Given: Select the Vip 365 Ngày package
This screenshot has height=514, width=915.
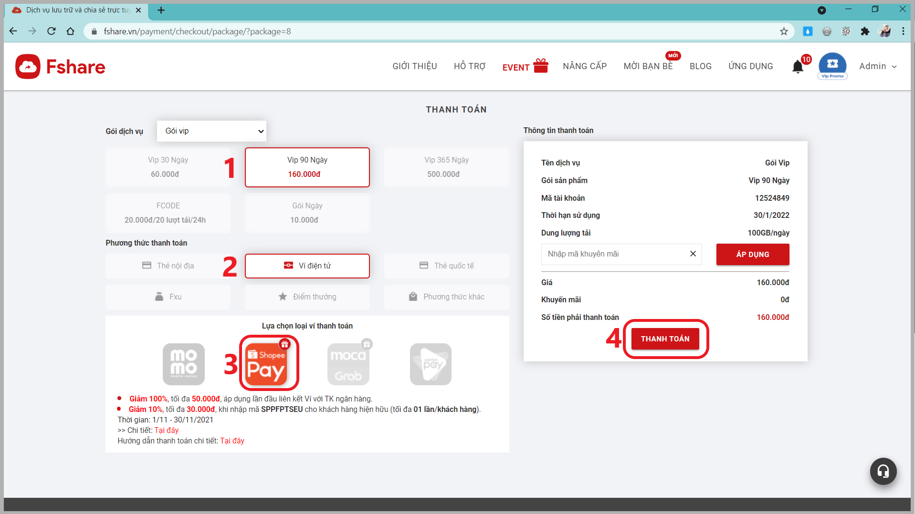Looking at the screenshot, I should click(446, 167).
